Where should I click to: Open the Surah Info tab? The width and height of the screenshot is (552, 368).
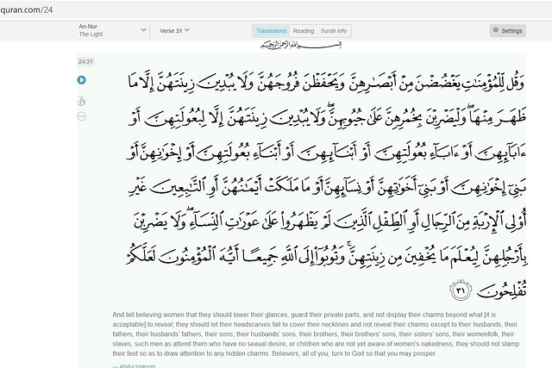(x=334, y=30)
